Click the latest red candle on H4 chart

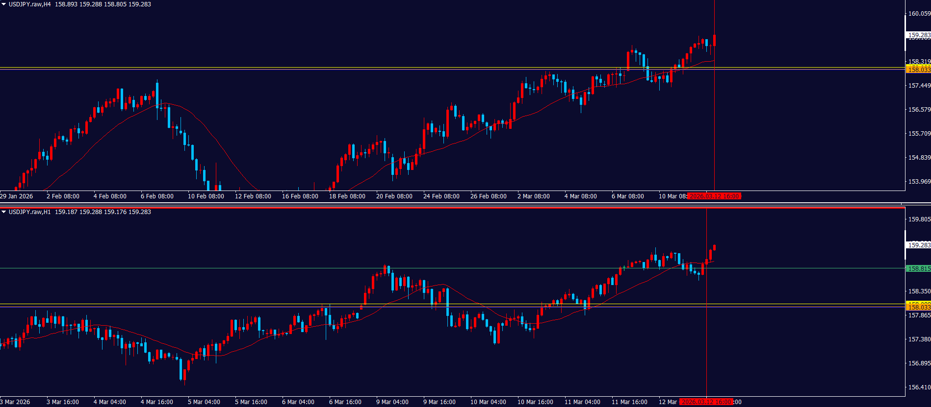tap(715, 40)
